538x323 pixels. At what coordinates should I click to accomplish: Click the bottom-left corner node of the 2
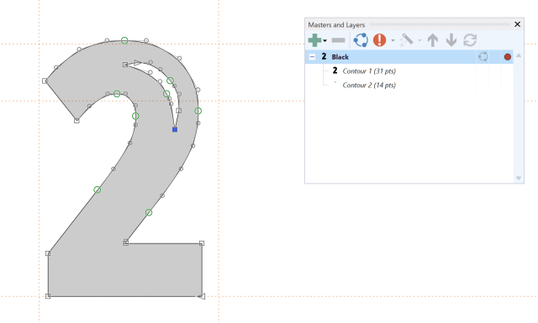click(x=48, y=296)
